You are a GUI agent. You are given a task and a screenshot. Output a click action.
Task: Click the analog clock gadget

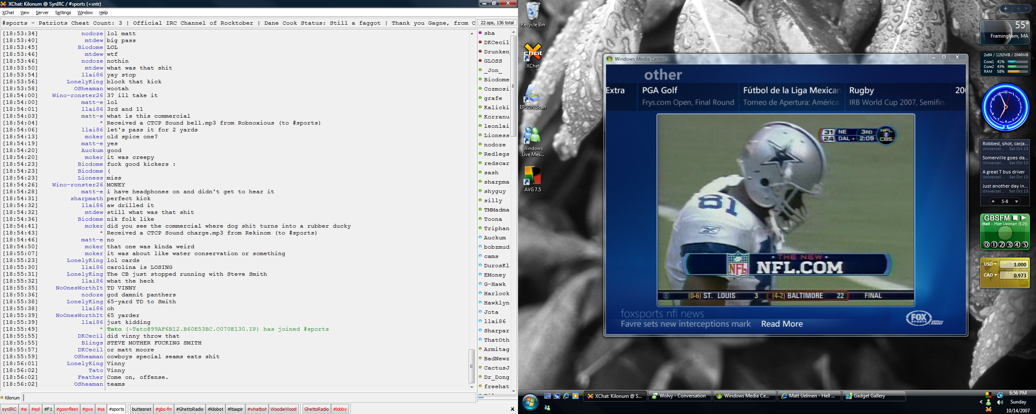coord(1005,108)
